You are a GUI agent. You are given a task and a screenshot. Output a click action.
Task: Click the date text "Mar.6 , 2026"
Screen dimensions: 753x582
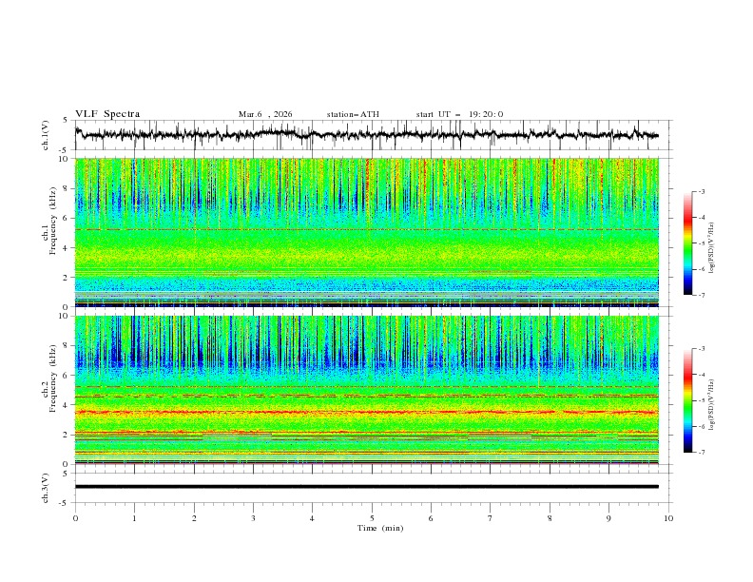coord(265,114)
